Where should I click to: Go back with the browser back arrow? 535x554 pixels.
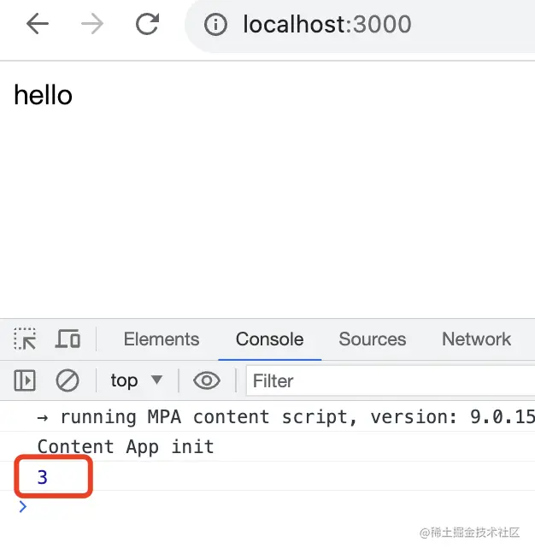[37, 24]
